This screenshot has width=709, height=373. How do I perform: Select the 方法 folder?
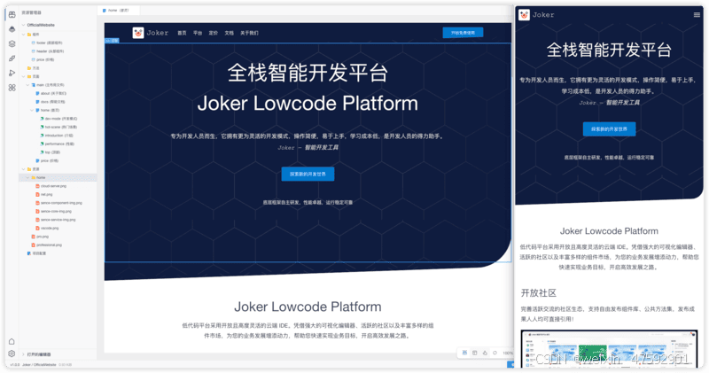coord(34,68)
